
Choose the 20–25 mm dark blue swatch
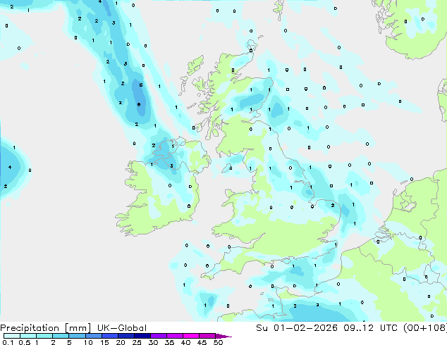126,336
